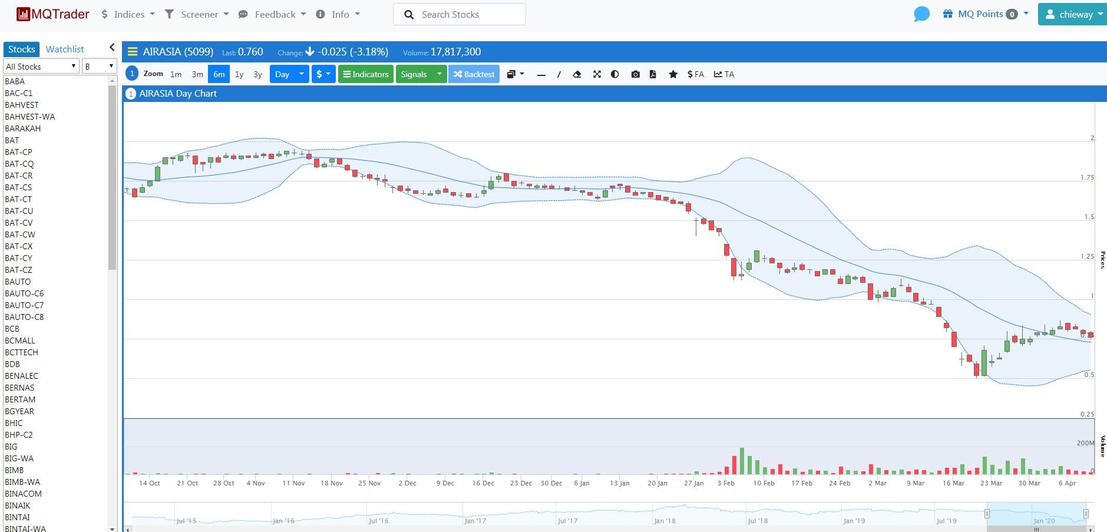Open the letter B filter select
The height and width of the screenshot is (532, 1107).
click(x=99, y=66)
